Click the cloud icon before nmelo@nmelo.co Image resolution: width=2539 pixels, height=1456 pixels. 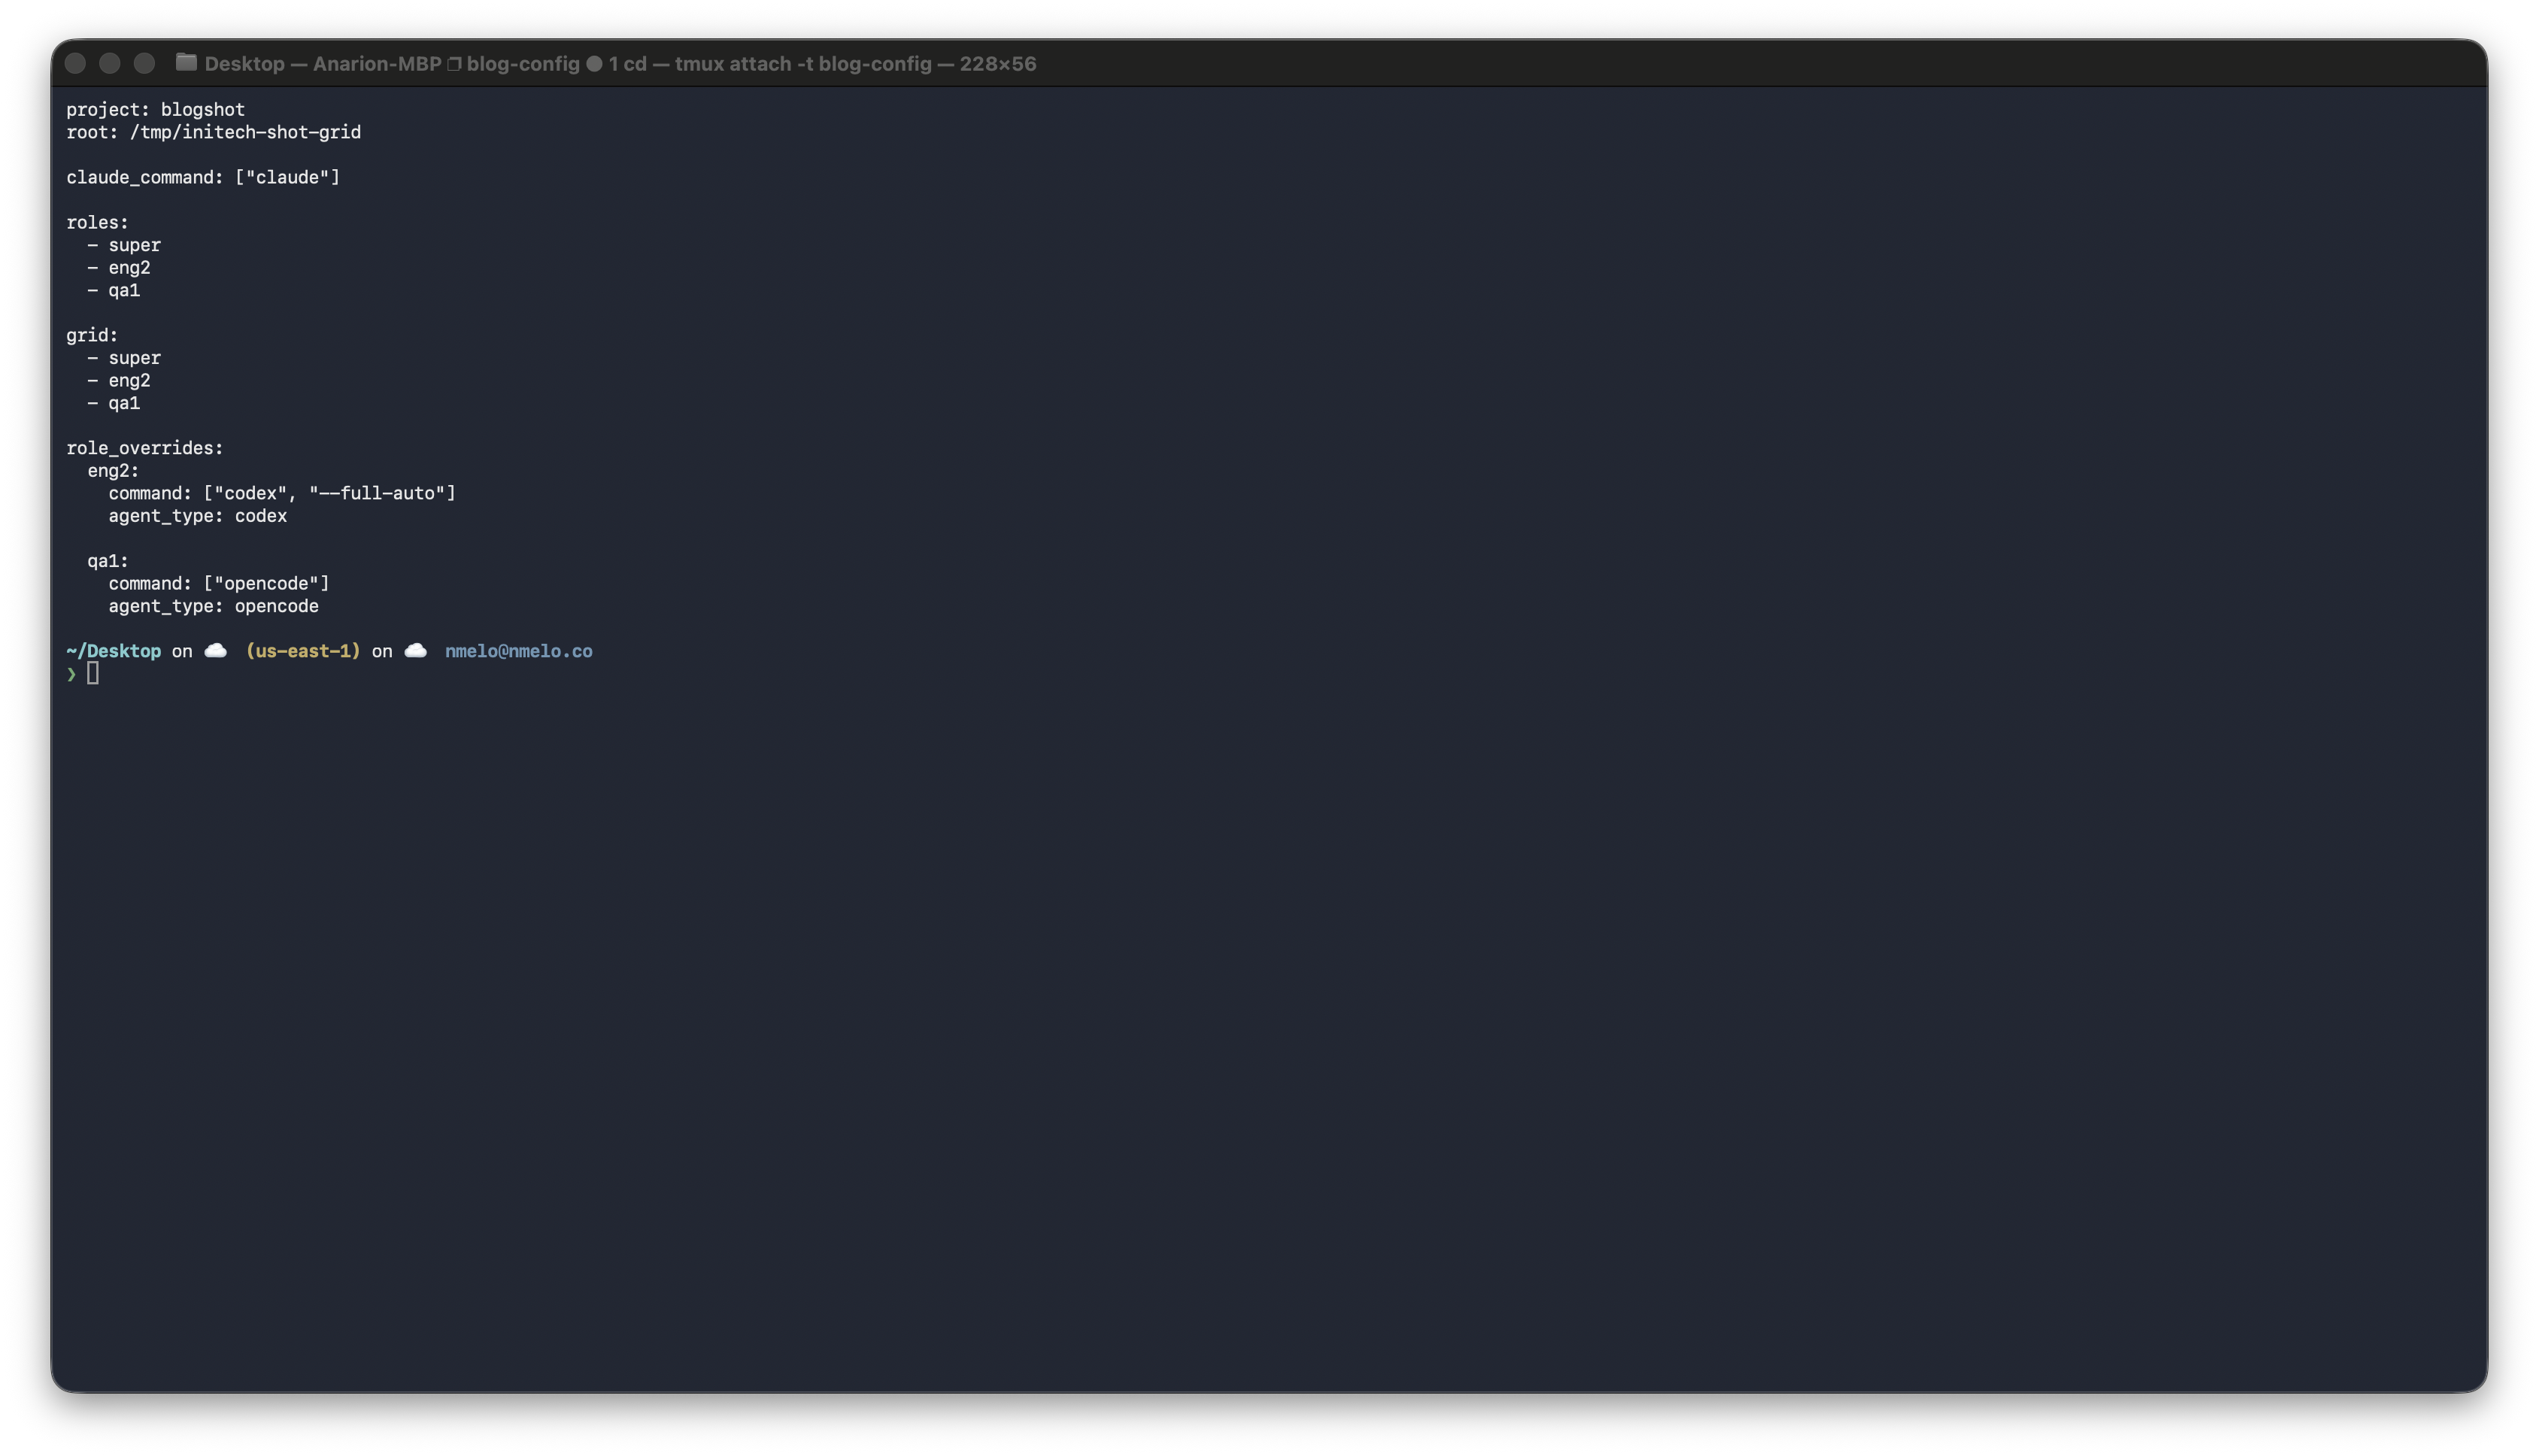coord(416,650)
